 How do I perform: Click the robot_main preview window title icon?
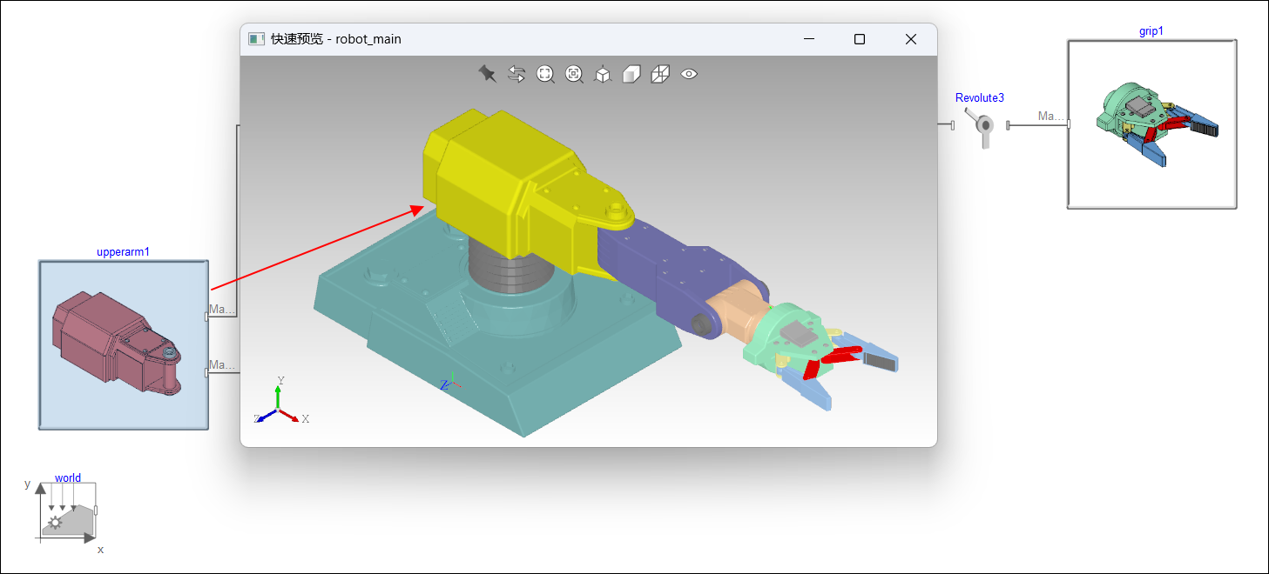click(256, 39)
